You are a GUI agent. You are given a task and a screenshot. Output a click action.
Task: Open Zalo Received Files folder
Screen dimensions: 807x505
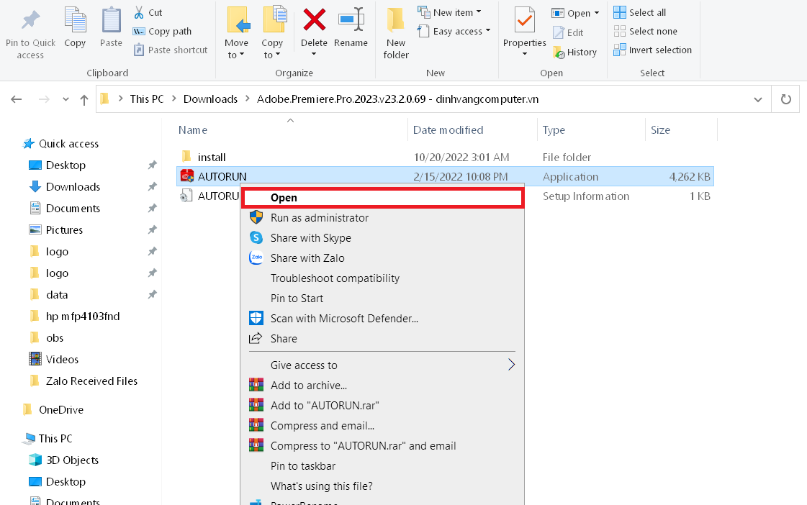pyautogui.click(x=84, y=381)
